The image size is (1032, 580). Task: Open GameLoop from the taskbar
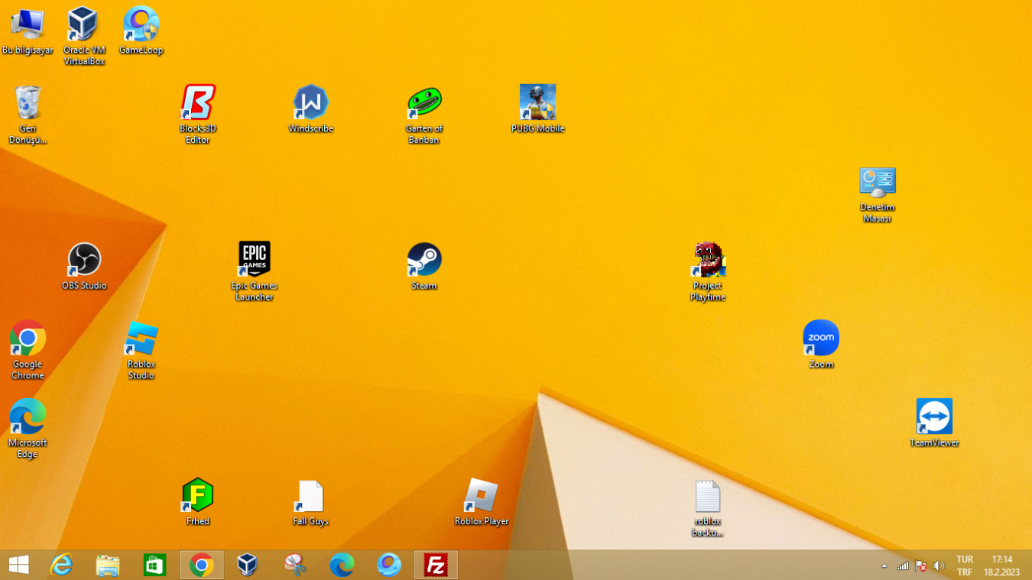coord(389,565)
